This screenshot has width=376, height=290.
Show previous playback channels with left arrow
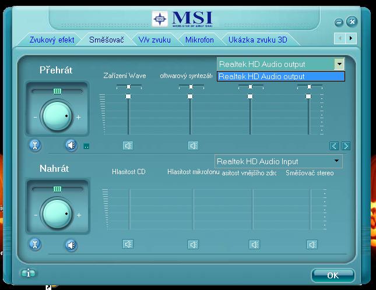(334, 146)
